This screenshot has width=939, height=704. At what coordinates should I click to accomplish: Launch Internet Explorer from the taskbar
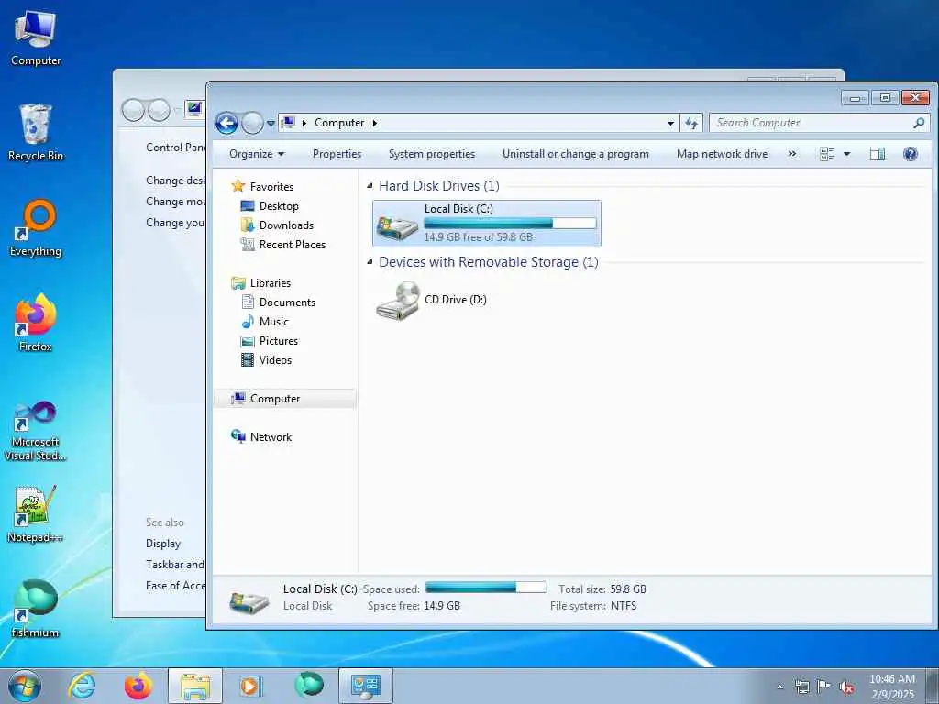coord(82,686)
